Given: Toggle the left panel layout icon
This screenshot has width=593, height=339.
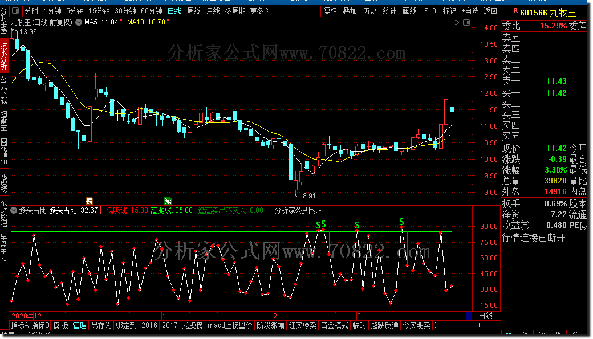Looking at the screenshot, I should [x=15, y=11].
